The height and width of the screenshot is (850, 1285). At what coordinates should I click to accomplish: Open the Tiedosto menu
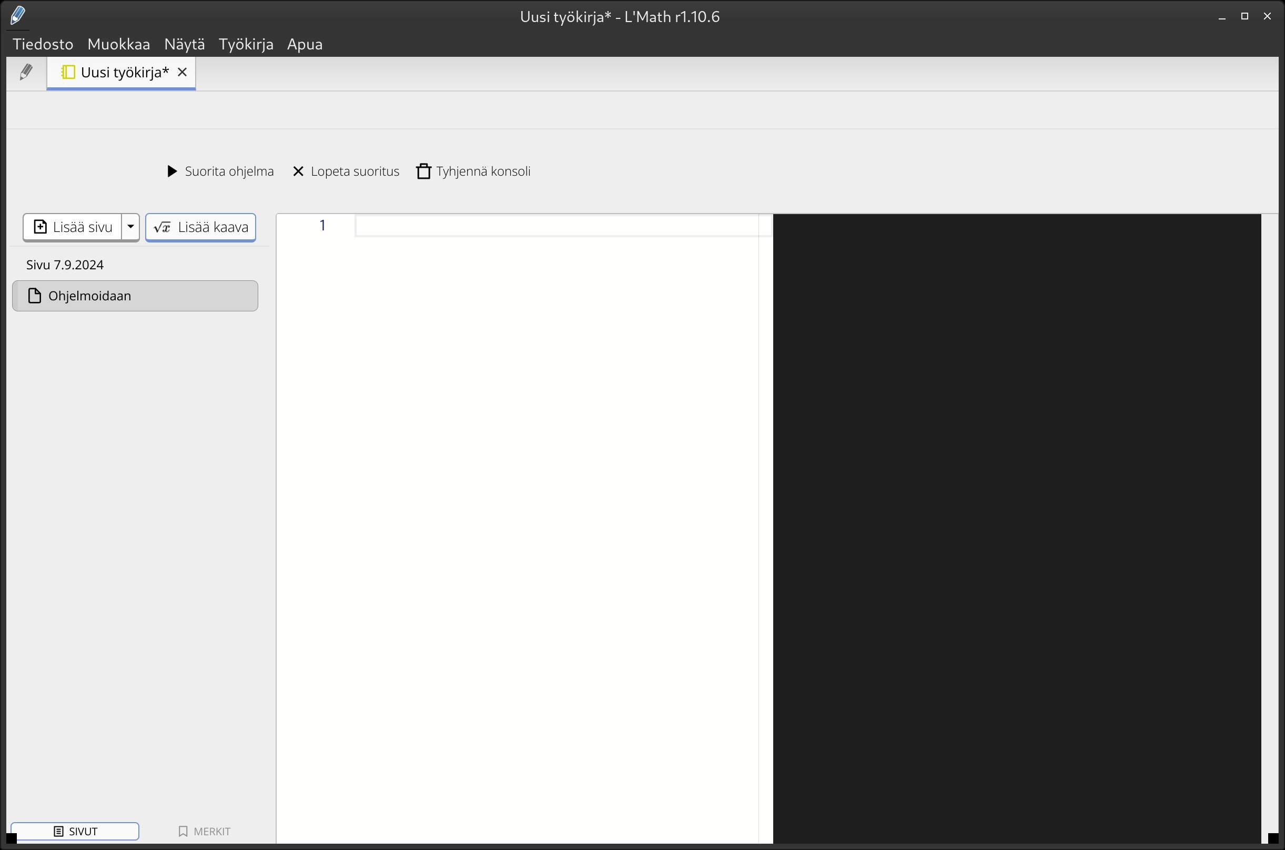point(43,44)
